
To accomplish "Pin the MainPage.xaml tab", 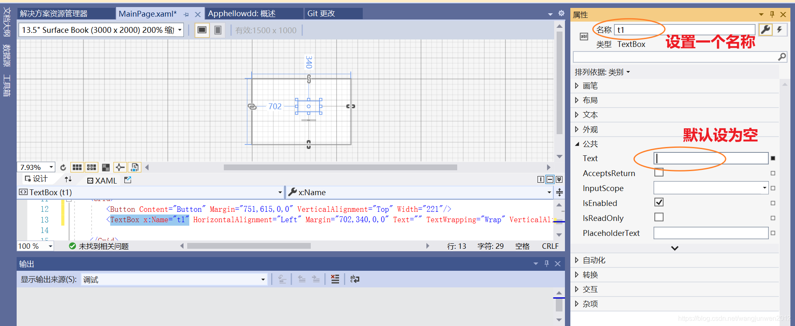I will pos(186,15).
